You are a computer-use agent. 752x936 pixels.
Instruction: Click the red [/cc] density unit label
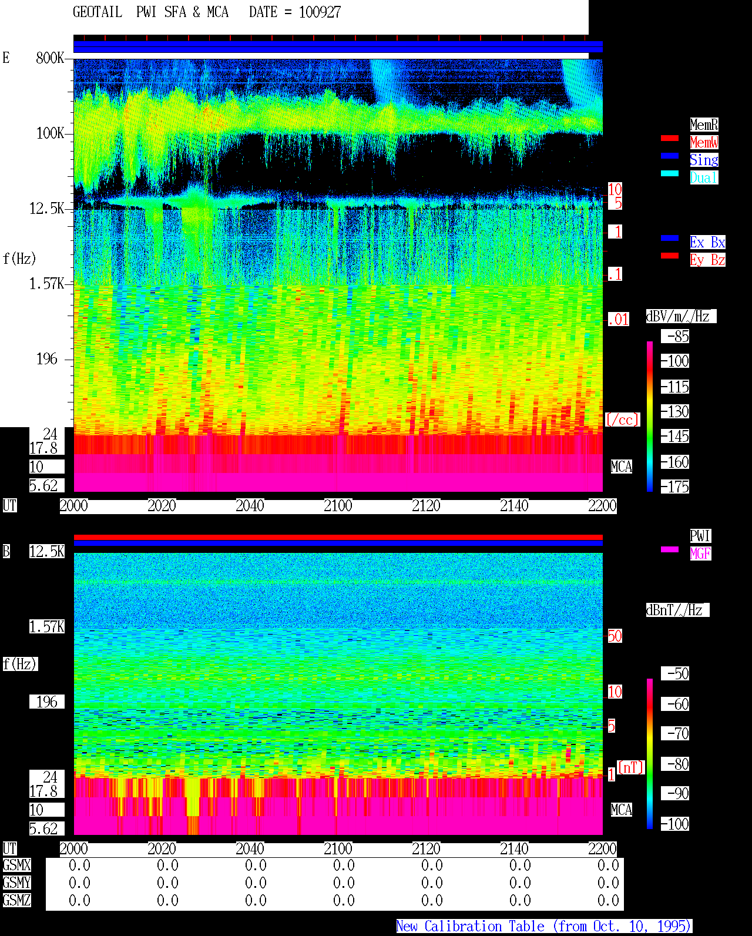click(622, 420)
